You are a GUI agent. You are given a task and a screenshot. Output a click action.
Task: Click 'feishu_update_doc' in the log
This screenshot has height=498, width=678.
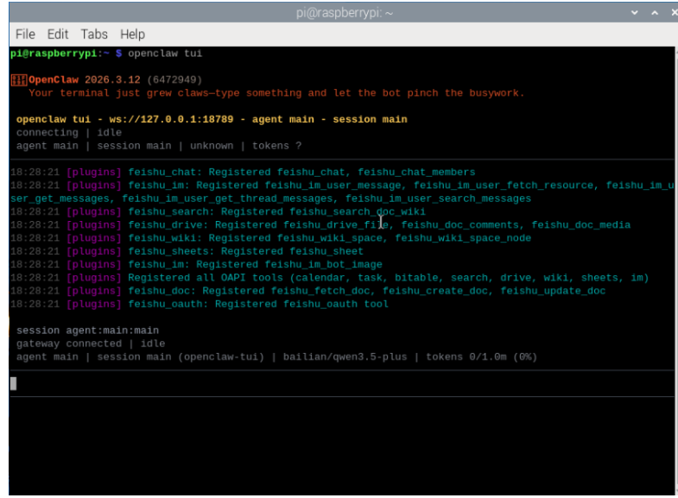pos(553,291)
